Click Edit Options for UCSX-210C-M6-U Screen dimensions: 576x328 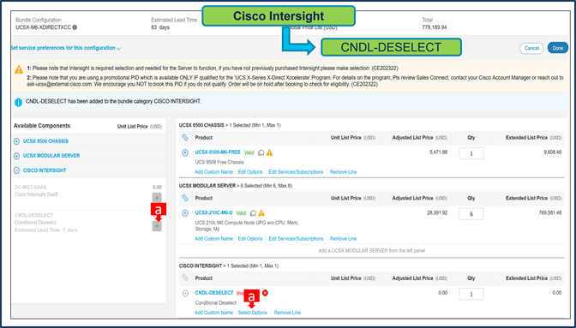[250, 239]
